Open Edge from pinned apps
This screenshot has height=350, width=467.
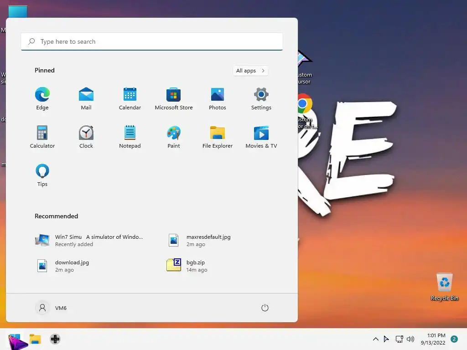pos(42,99)
